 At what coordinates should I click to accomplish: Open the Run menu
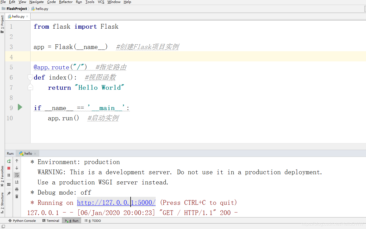click(x=79, y=2)
